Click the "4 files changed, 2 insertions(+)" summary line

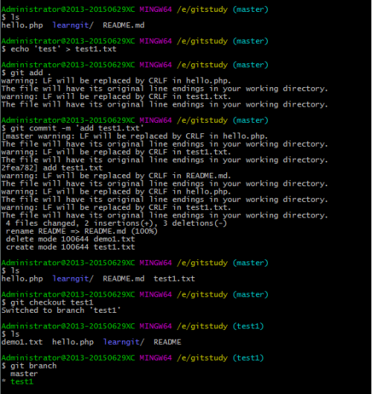click(116, 223)
